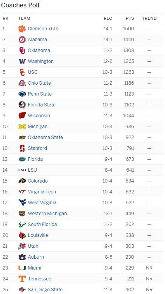The image size is (165, 294).
Task: Click the Alabama team logo
Action: (x=22, y=40)
